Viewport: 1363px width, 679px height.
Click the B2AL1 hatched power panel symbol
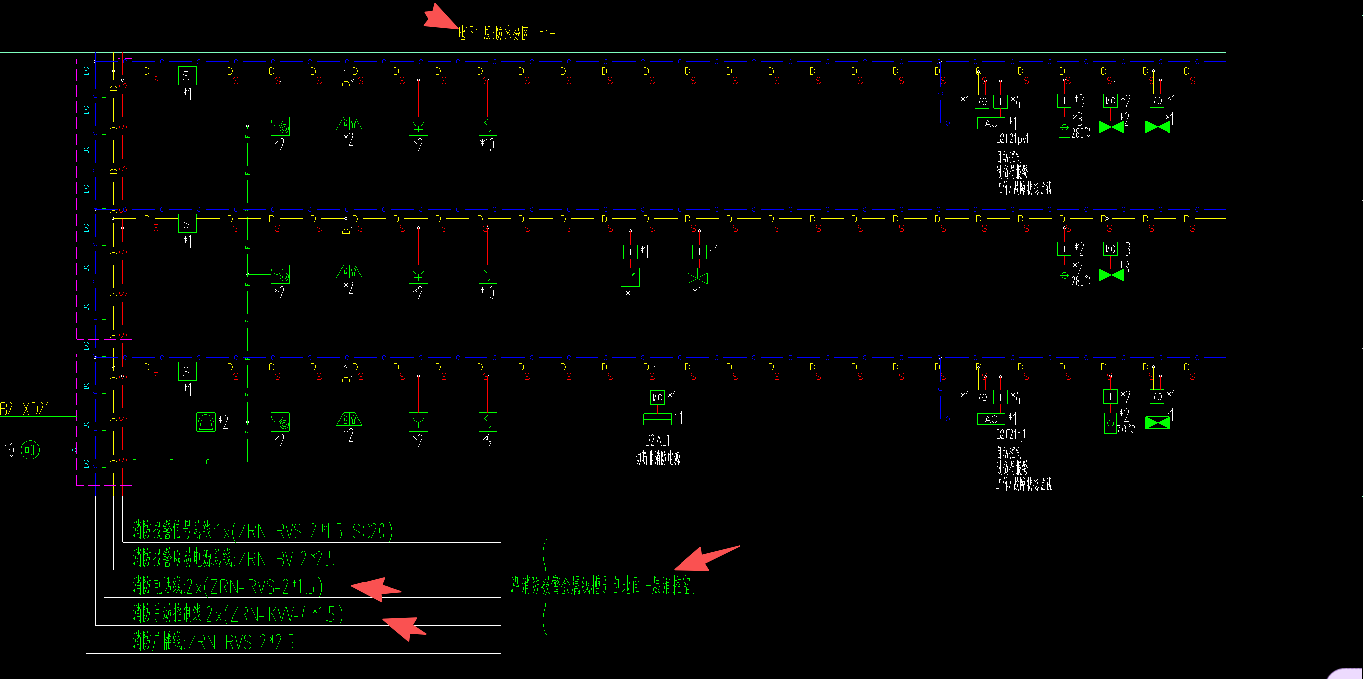click(657, 419)
